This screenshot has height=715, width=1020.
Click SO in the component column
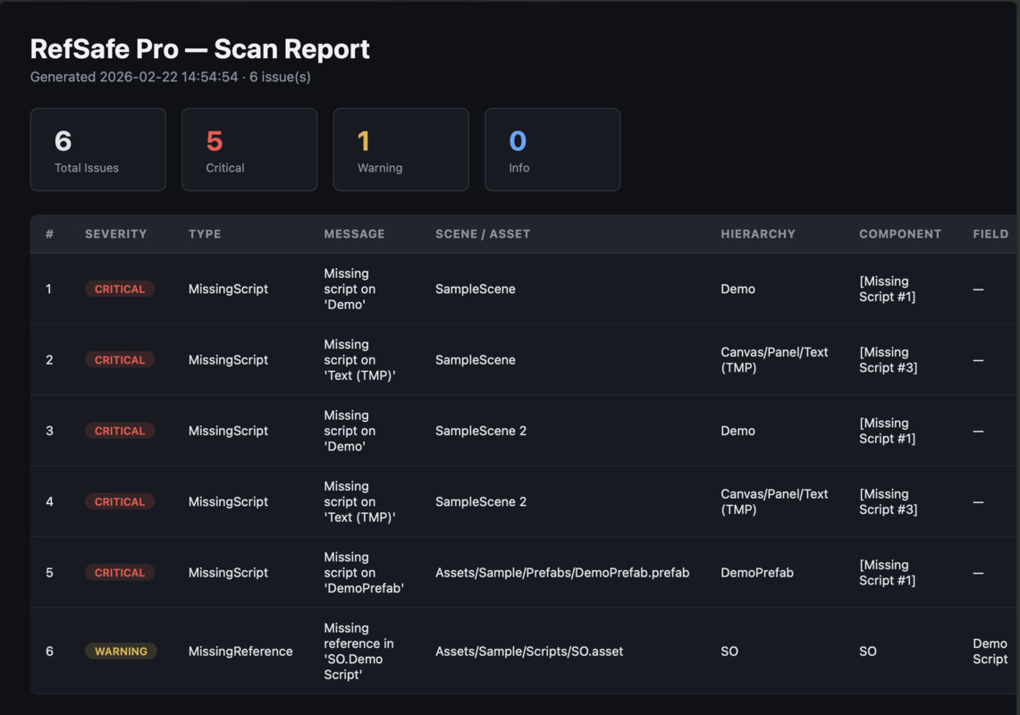[868, 652]
